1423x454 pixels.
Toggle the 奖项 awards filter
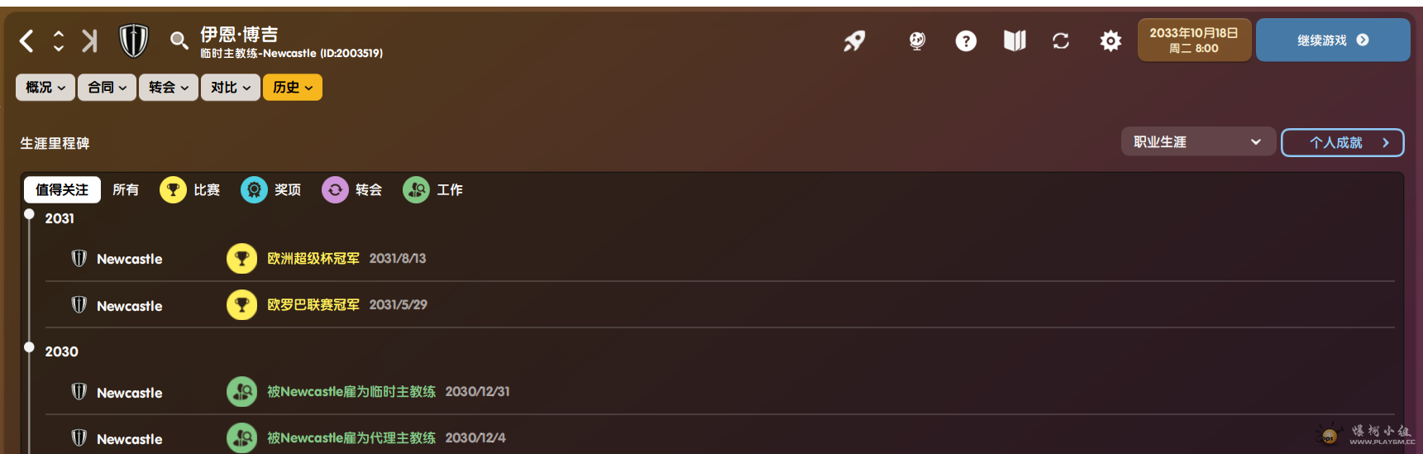[271, 190]
